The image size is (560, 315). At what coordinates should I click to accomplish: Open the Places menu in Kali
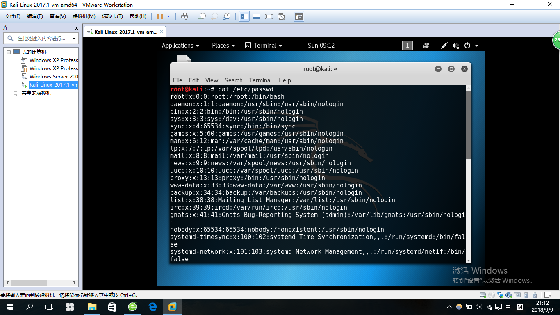click(x=223, y=46)
